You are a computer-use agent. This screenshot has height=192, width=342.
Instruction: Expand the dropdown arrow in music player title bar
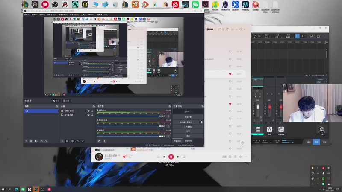(x=215, y=29)
